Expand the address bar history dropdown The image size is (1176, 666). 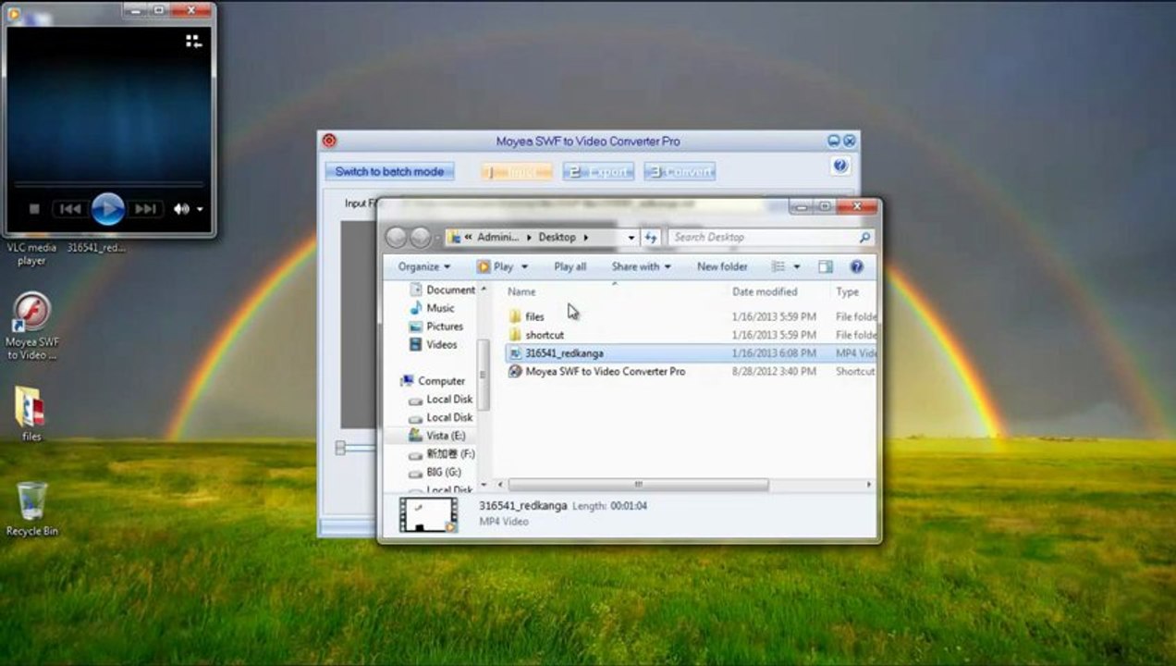point(631,238)
